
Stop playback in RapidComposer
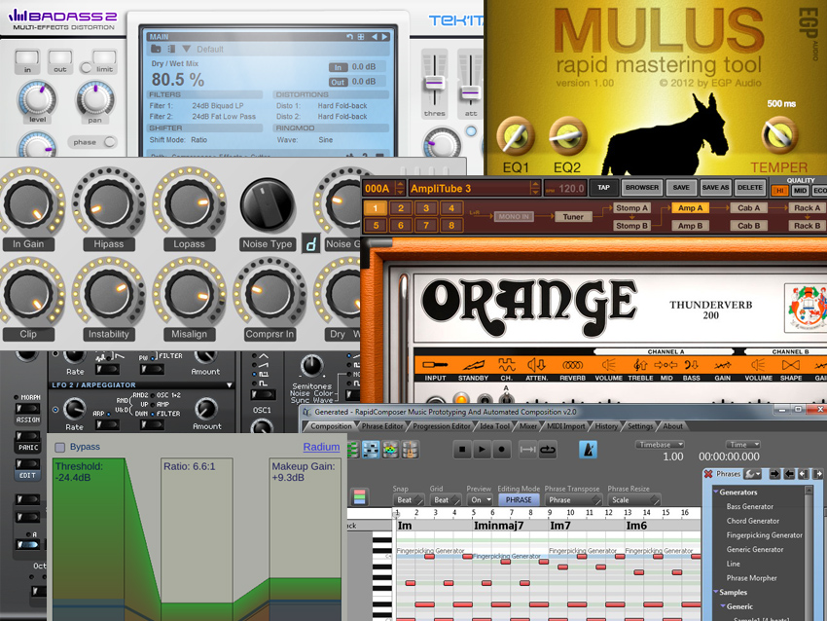(462, 450)
